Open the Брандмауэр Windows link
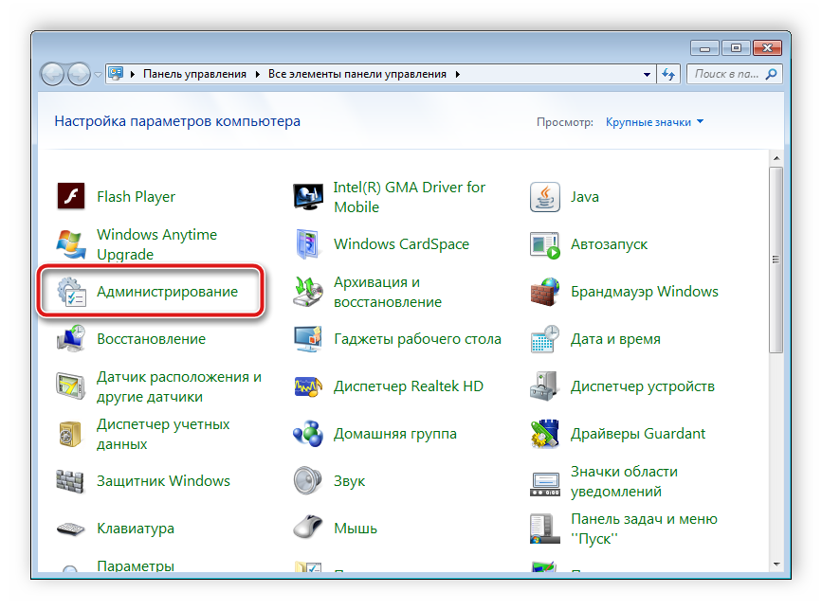Image resolution: width=822 pixels, height=610 pixels. click(x=645, y=292)
